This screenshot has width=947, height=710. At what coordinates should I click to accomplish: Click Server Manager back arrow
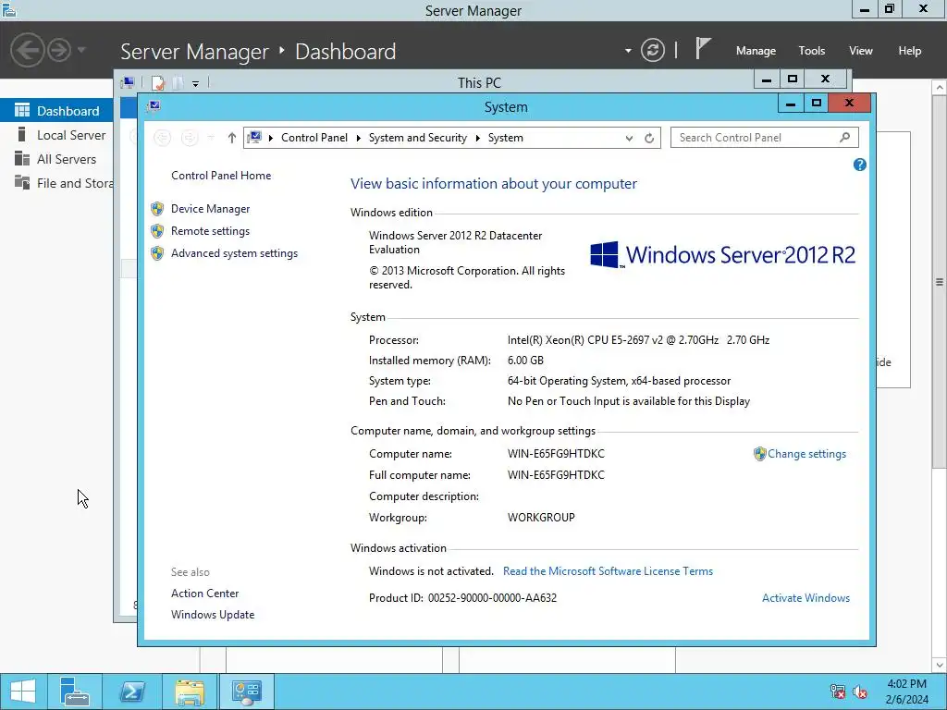click(27, 50)
